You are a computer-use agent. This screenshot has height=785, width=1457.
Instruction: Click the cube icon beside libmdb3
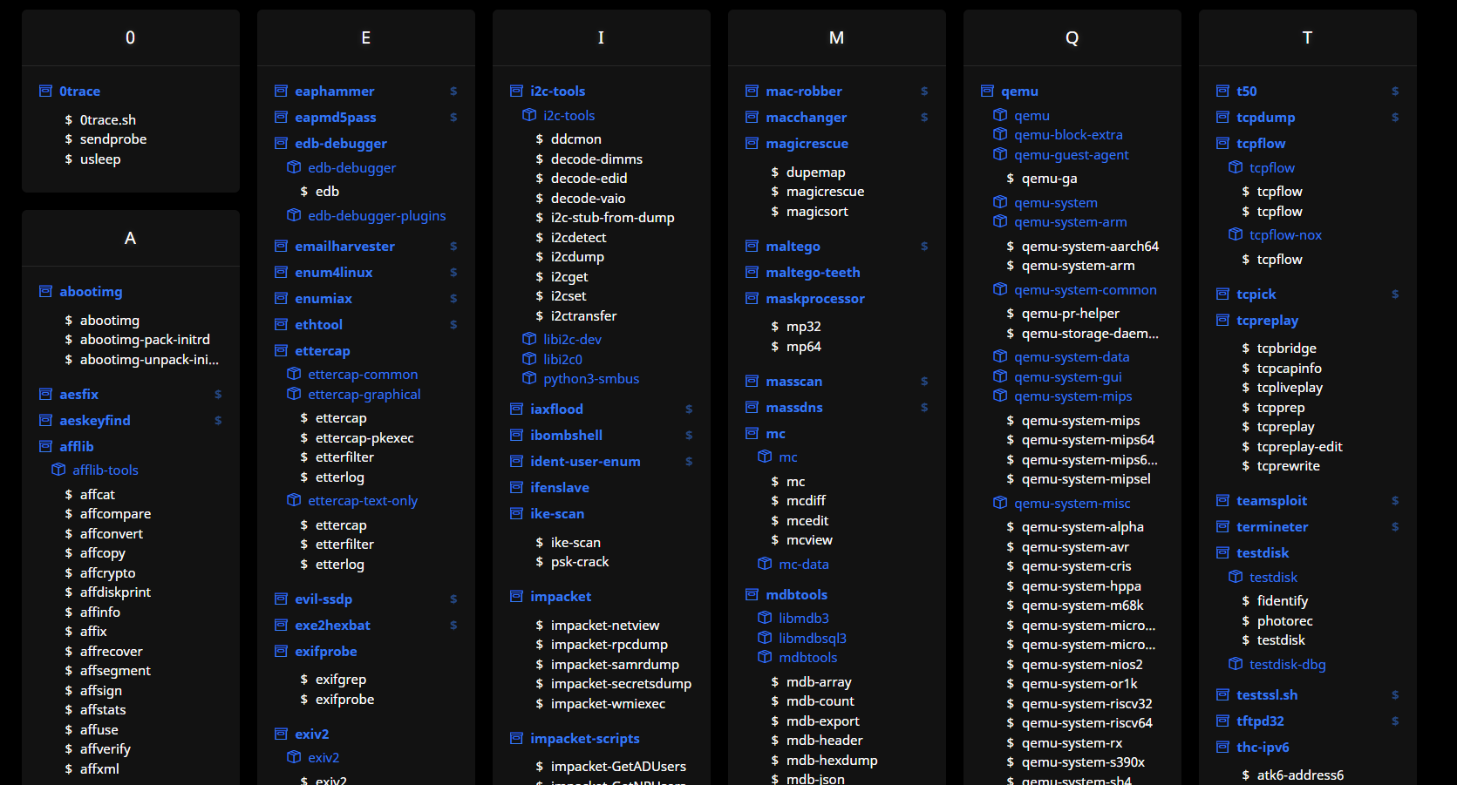(x=765, y=618)
